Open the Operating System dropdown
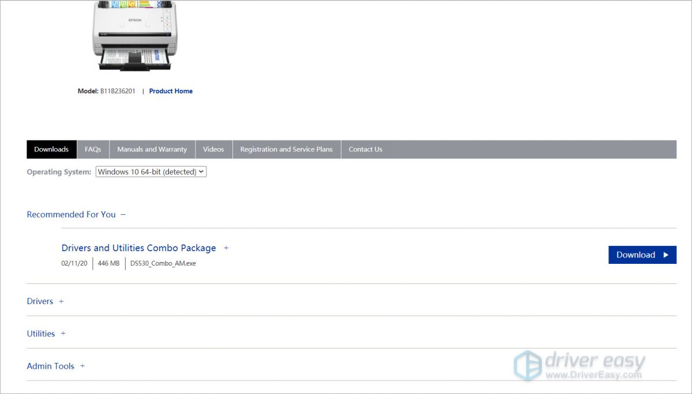The height and width of the screenshot is (394, 692). 151,172
